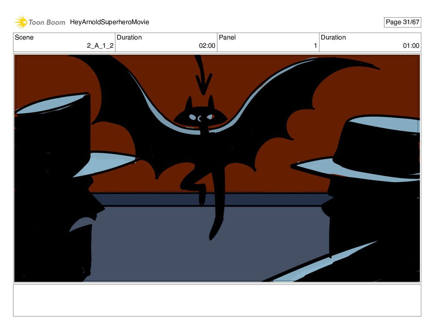
Task: Select the Panel header label
Action: [227, 37]
